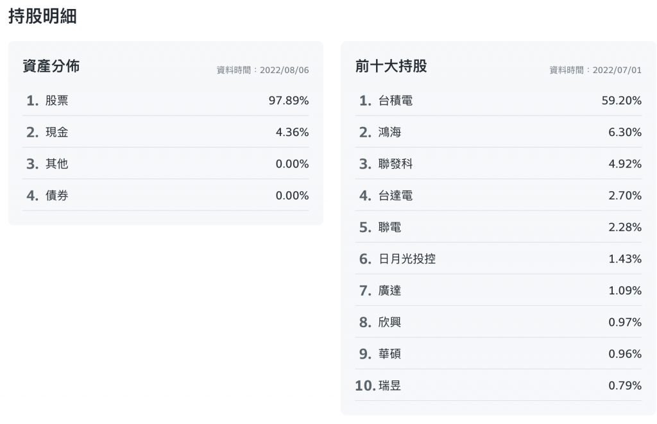Screen dimensions: 657x424
Task: Select 聯電 in the top ten list
Action: (x=389, y=227)
